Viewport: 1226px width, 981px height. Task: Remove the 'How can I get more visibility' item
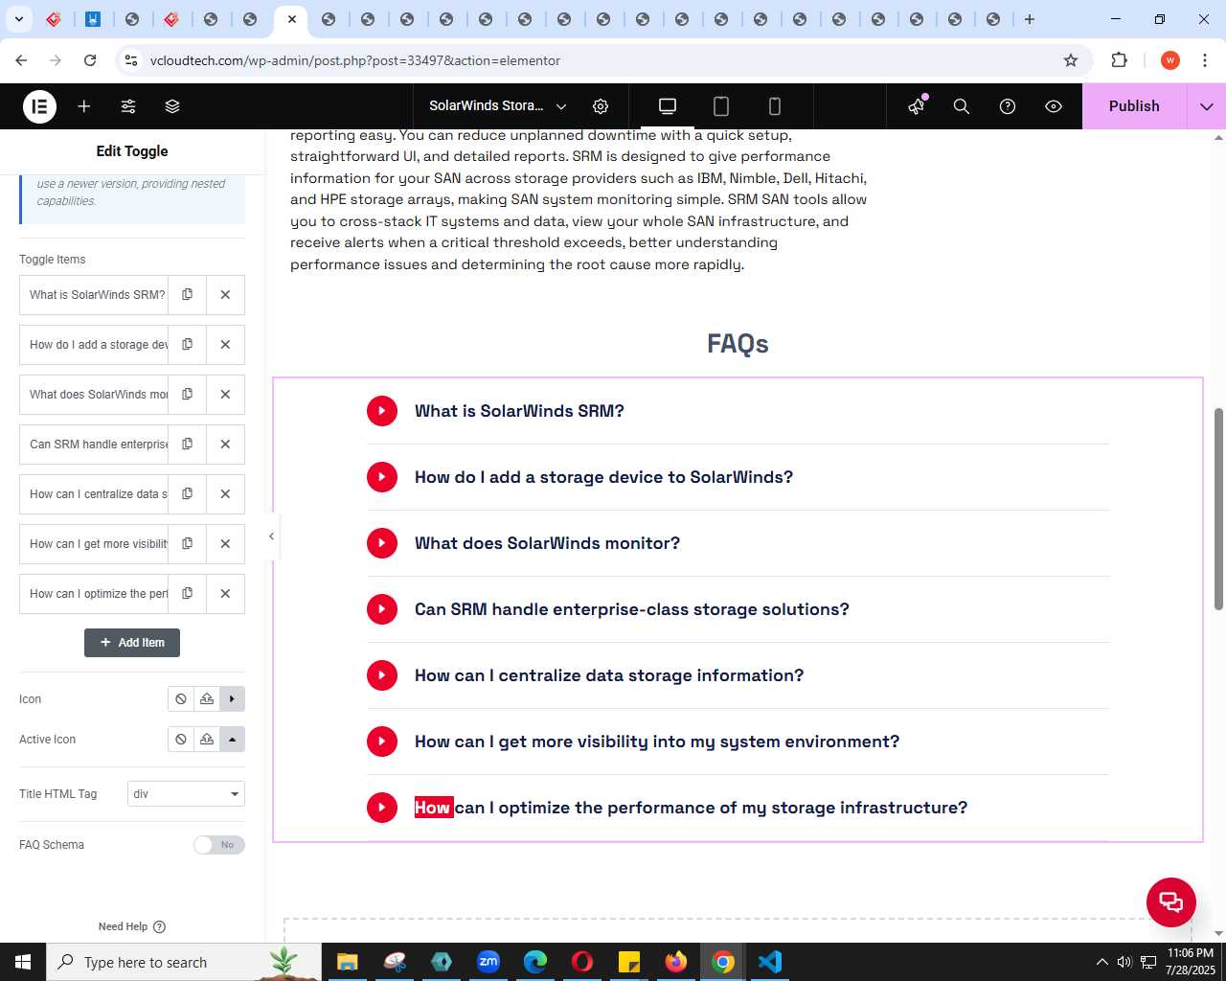(x=225, y=544)
